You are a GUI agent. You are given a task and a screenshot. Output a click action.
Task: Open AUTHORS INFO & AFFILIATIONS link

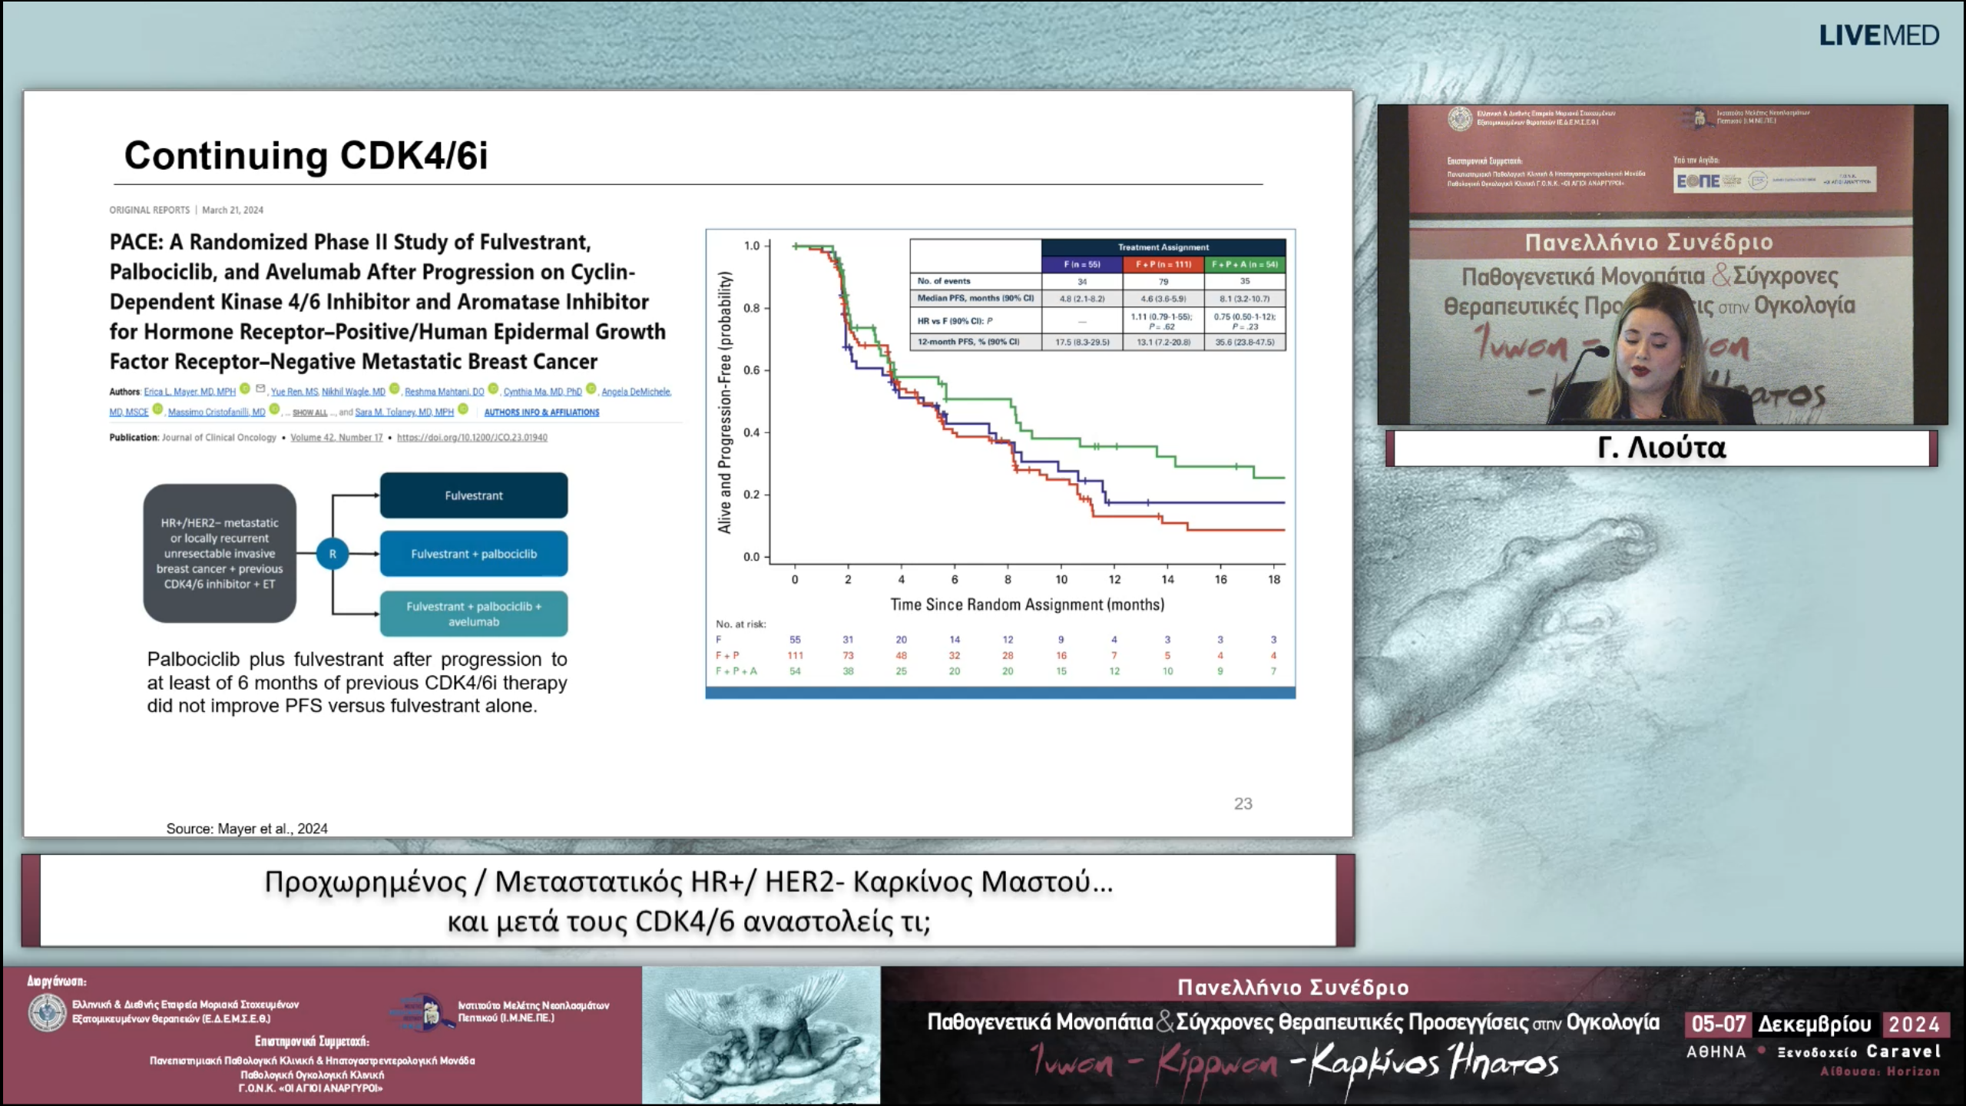point(542,412)
